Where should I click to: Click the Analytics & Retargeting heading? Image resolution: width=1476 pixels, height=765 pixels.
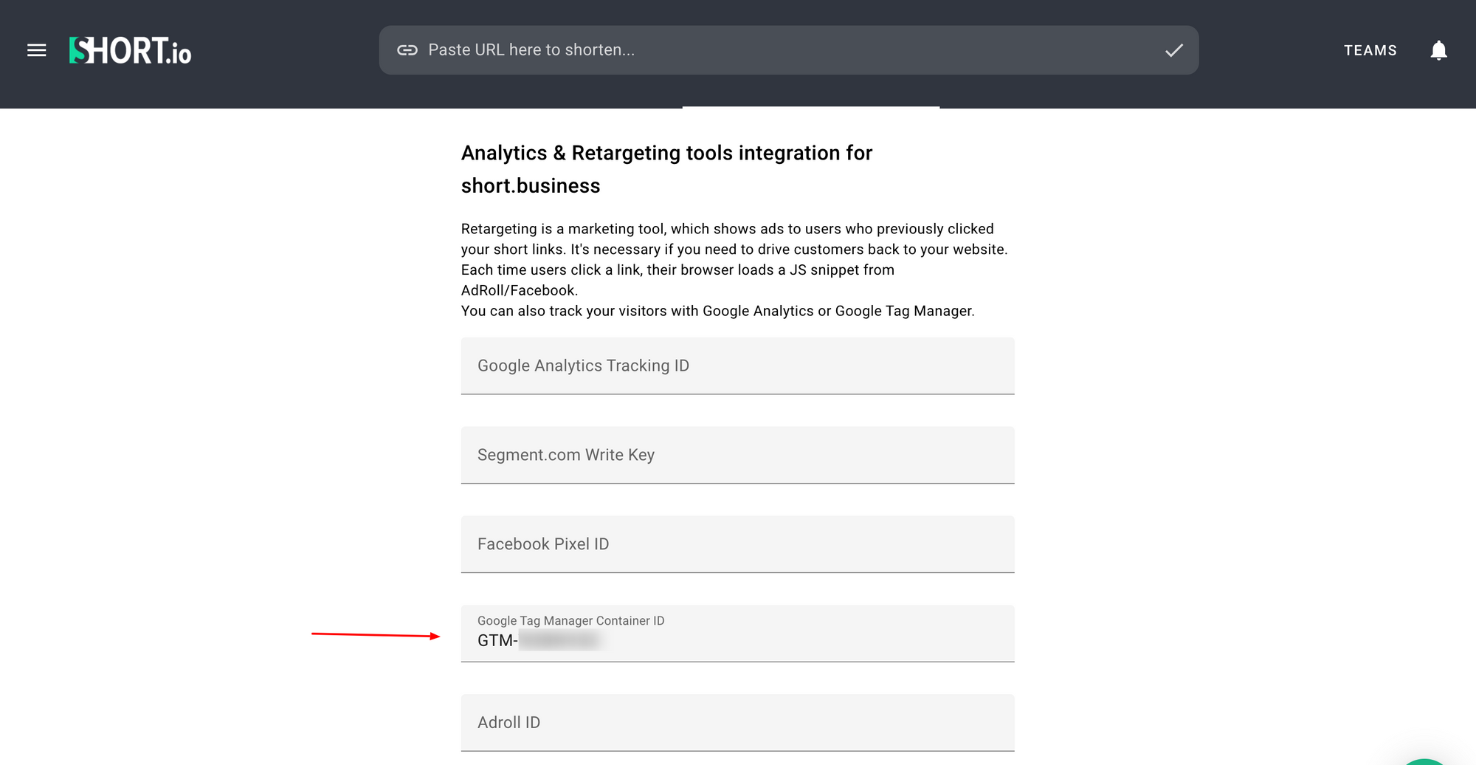[x=666, y=153]
